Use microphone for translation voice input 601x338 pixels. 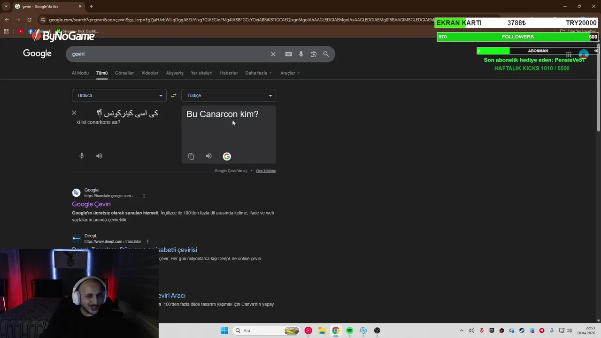click(x=82, y=156)
